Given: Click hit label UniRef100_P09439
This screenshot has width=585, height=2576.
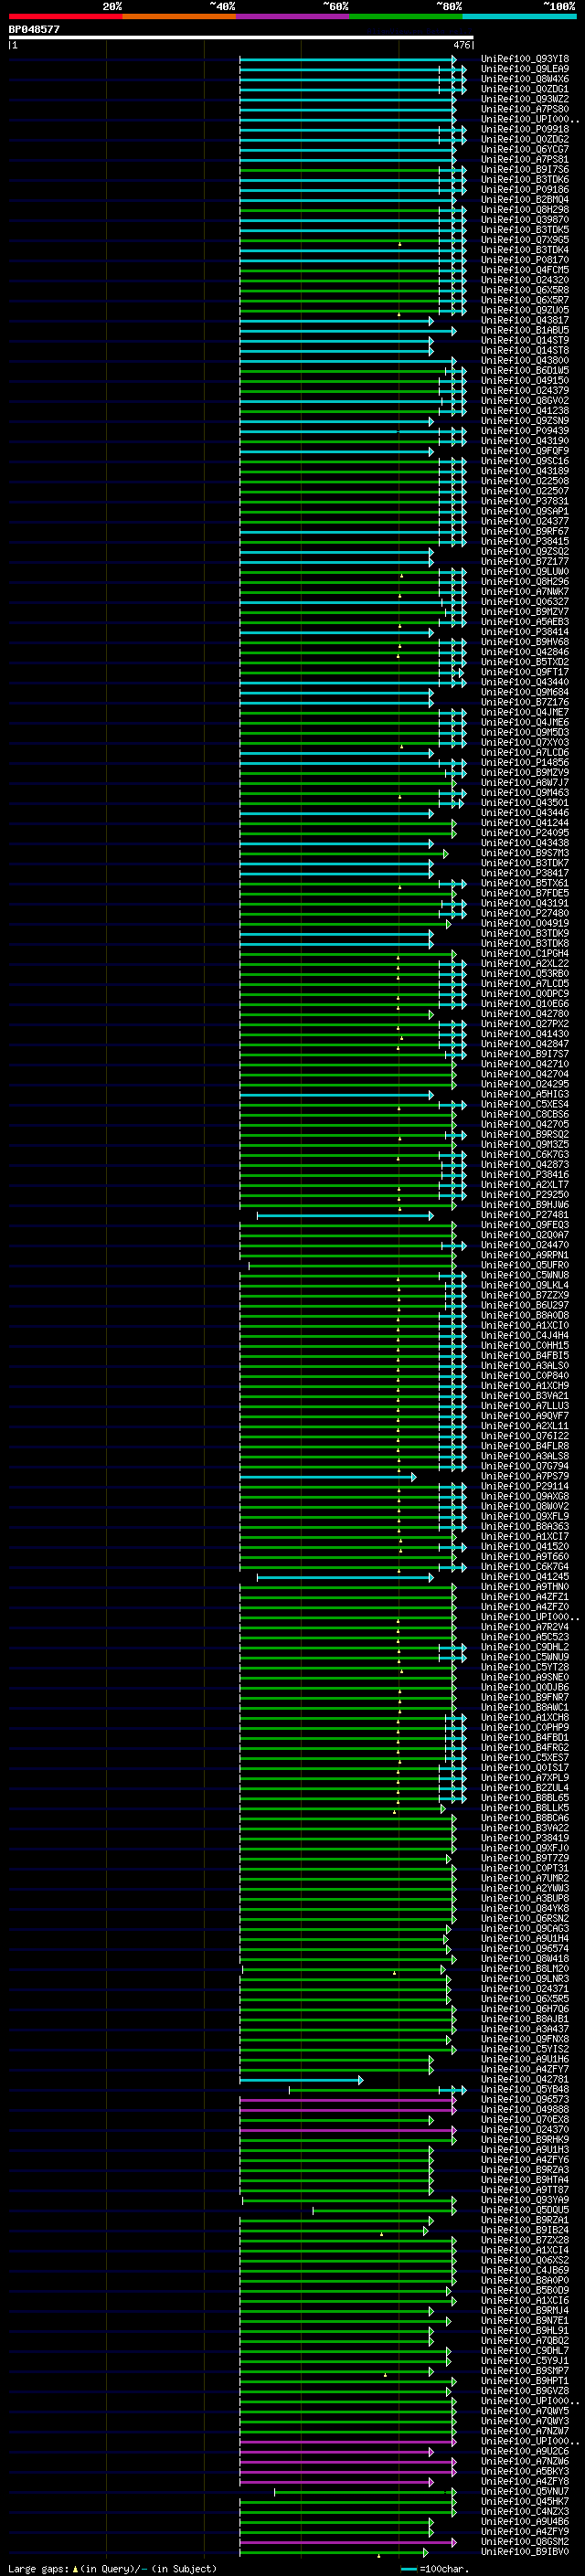Looking at the screenshot, I should tap(525, 431).
